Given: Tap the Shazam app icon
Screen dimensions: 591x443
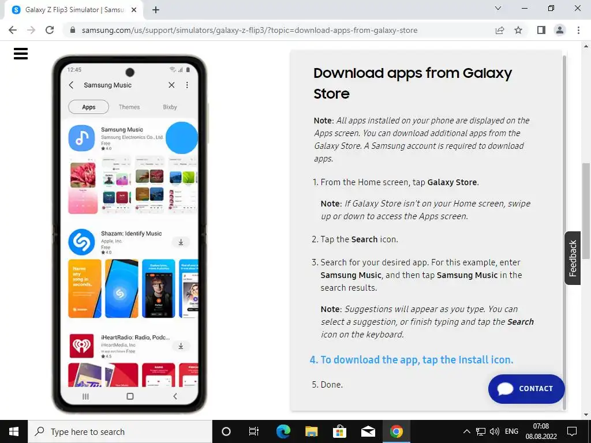Looking at the screenshot, I should tap(81, 242).
